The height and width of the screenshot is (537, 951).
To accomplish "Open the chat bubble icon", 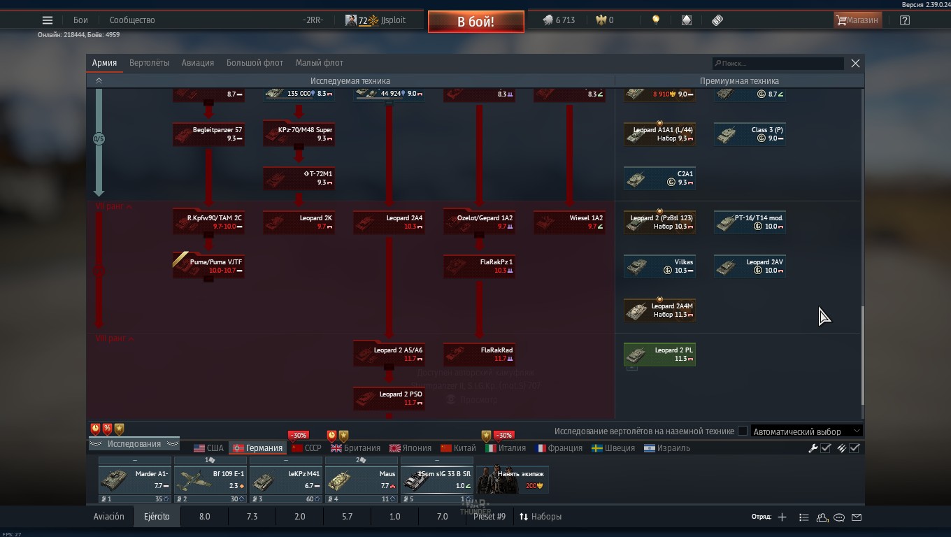I will point(839,517).
